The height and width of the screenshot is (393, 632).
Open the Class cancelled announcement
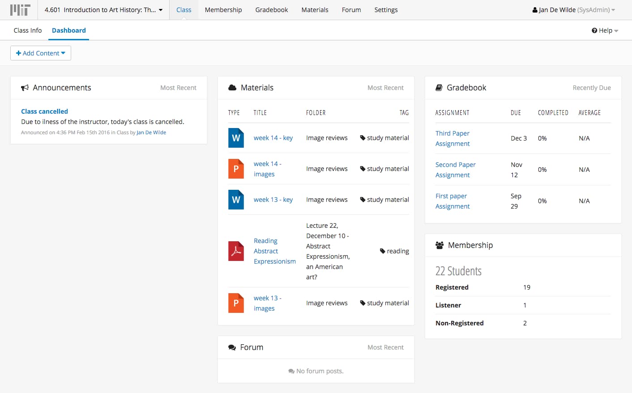(44, 111)
